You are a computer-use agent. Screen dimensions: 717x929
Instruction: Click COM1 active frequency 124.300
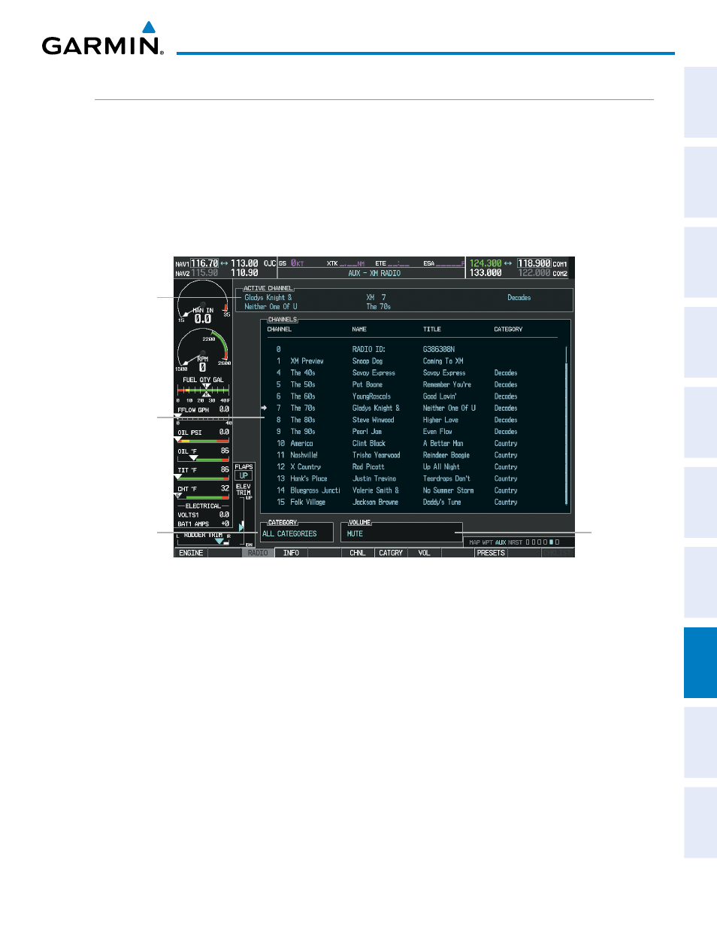(x=486, y=264)
